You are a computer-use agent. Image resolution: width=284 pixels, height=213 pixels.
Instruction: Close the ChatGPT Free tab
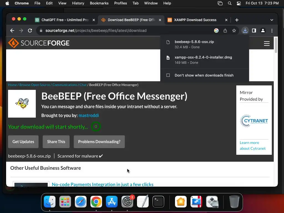click(94, 20)
